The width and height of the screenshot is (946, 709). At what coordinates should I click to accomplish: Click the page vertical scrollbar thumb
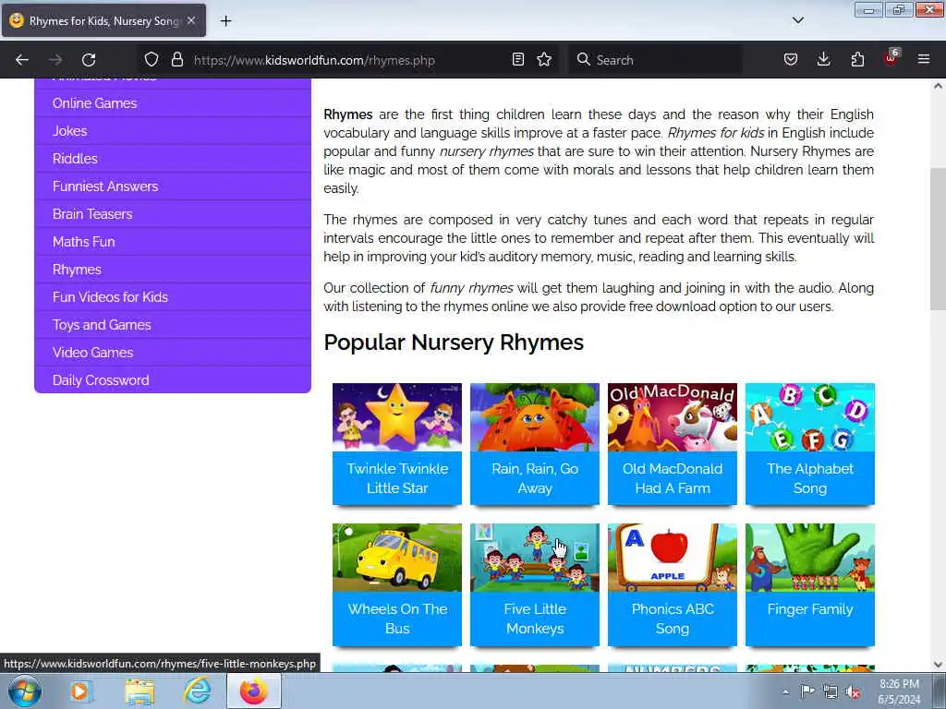tap(938, 239)
